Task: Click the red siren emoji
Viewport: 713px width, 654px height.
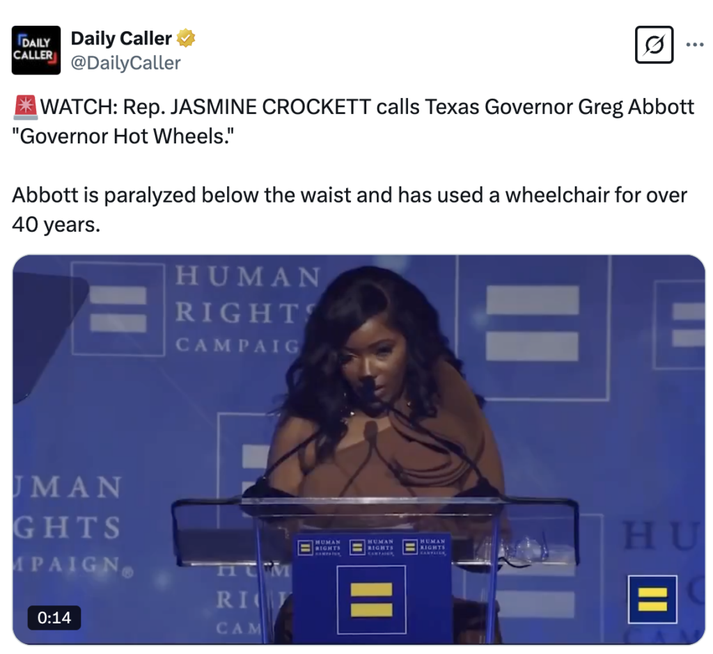Action: (x=26, y=107)
